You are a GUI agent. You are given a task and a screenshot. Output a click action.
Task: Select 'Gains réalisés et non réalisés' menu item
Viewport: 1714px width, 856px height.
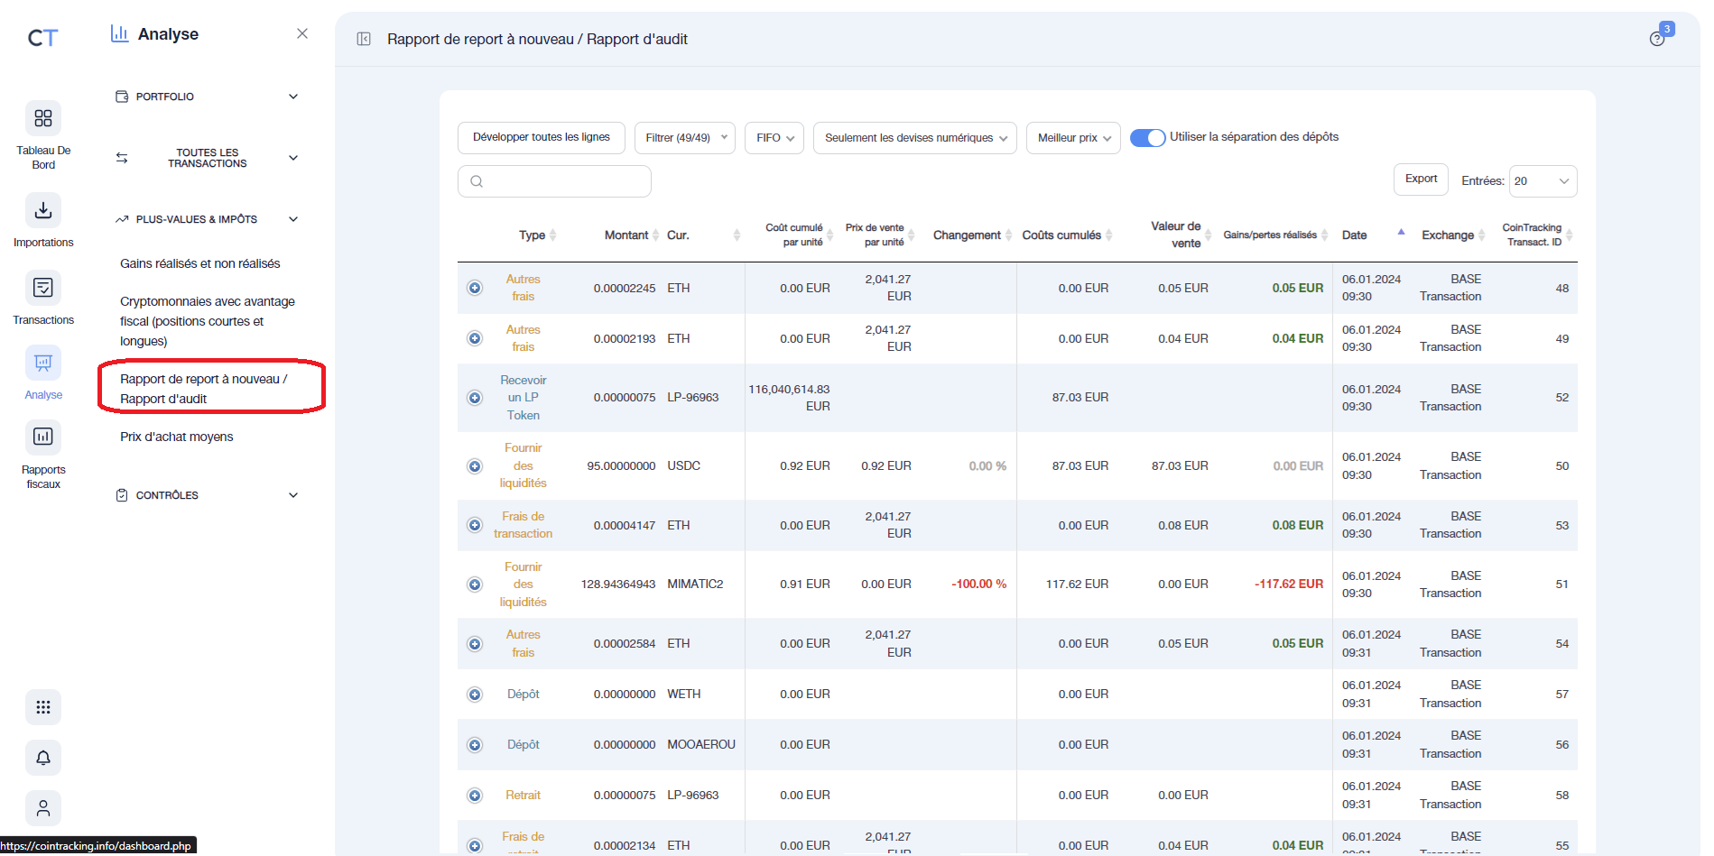200,263
